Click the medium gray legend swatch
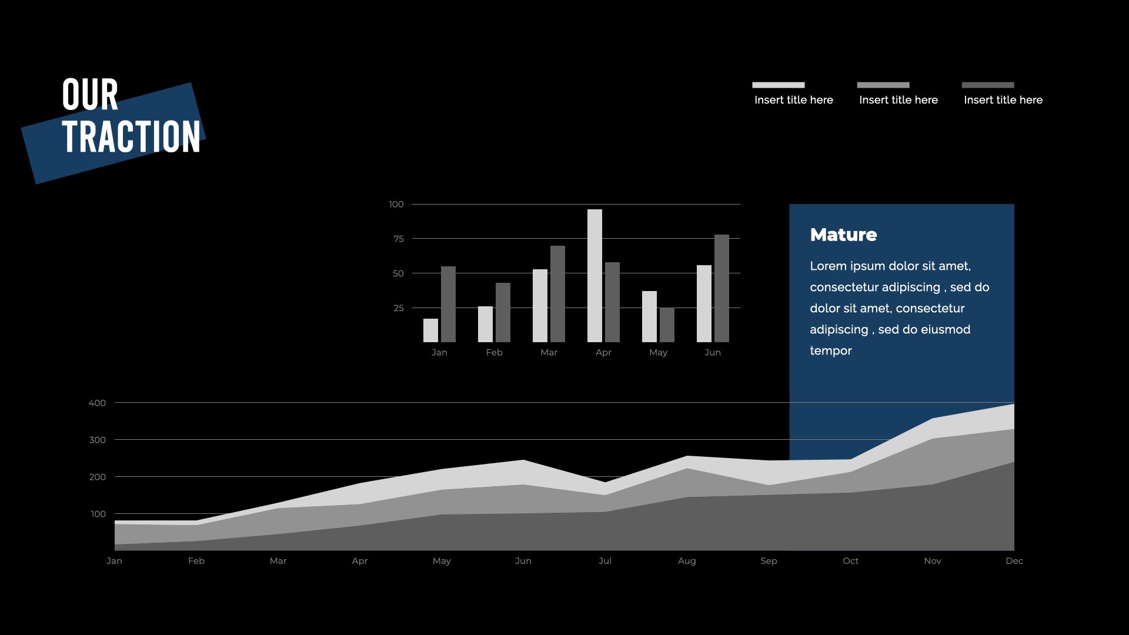The height and width of the screenshot is (635, 1129). coord(883,85)
